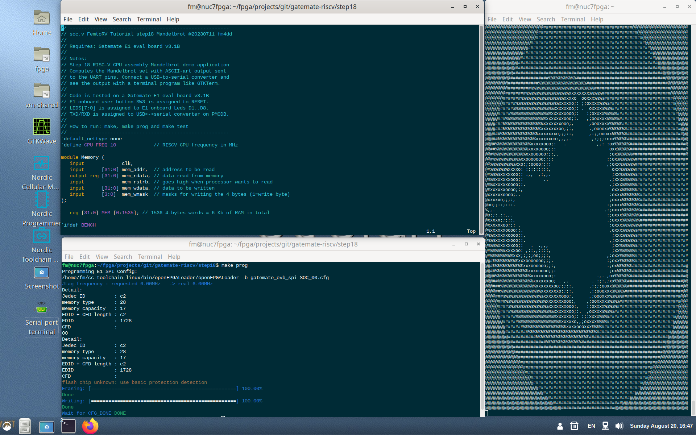The image size is (696, 435).
Task: Open the trash icon in the panel
Action: pos(574,426)
